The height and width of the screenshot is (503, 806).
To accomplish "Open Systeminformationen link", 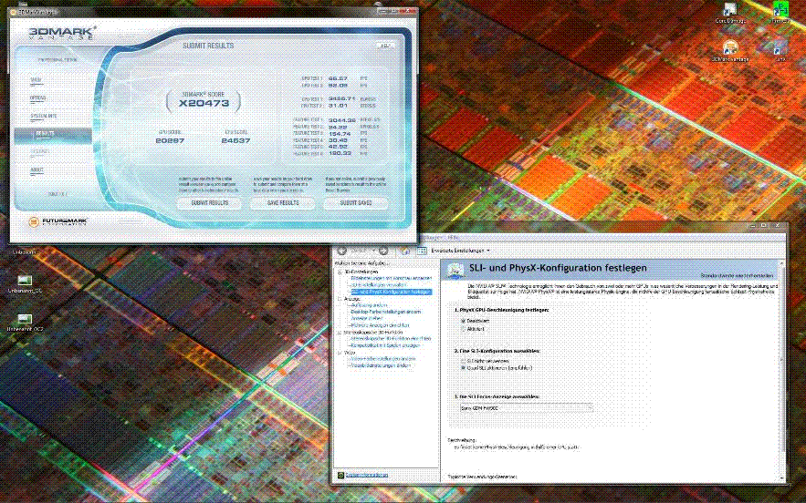I will coord(367,476).
